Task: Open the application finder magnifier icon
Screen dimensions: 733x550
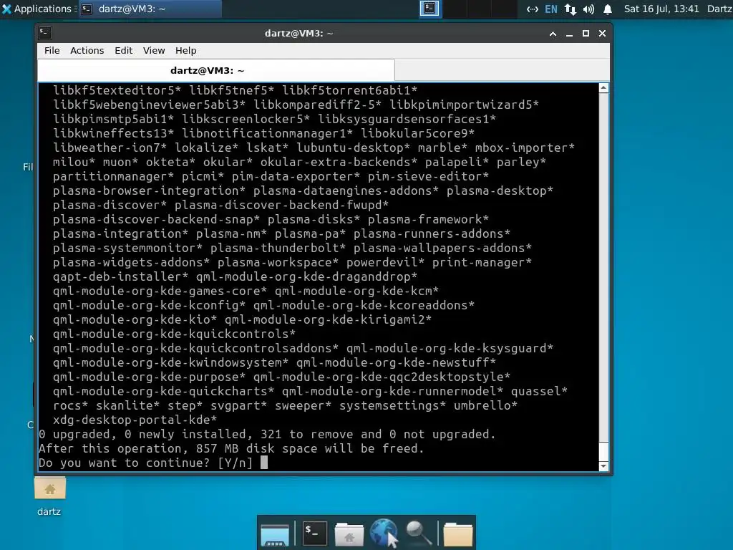Action: click(x=418, y=534)
